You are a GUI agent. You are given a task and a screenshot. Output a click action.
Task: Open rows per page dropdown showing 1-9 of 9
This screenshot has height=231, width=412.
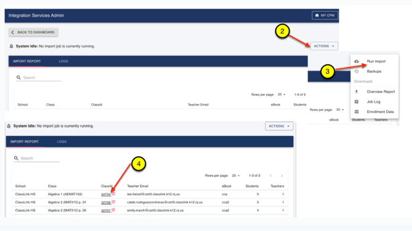pos(282,95)
